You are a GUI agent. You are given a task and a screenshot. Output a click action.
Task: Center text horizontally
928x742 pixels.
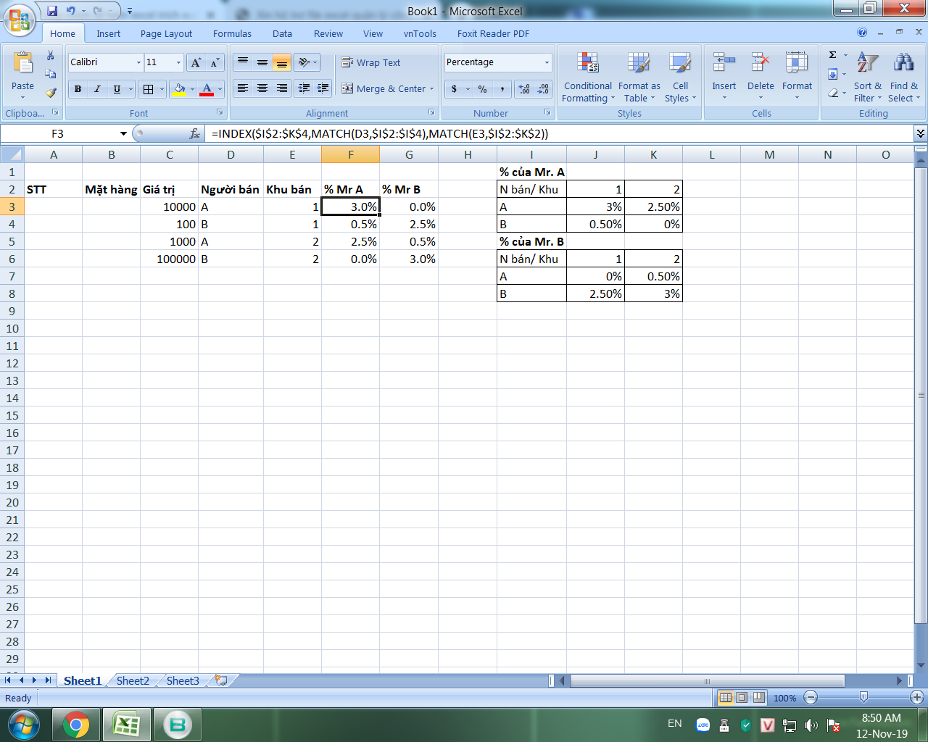point(262,88)
